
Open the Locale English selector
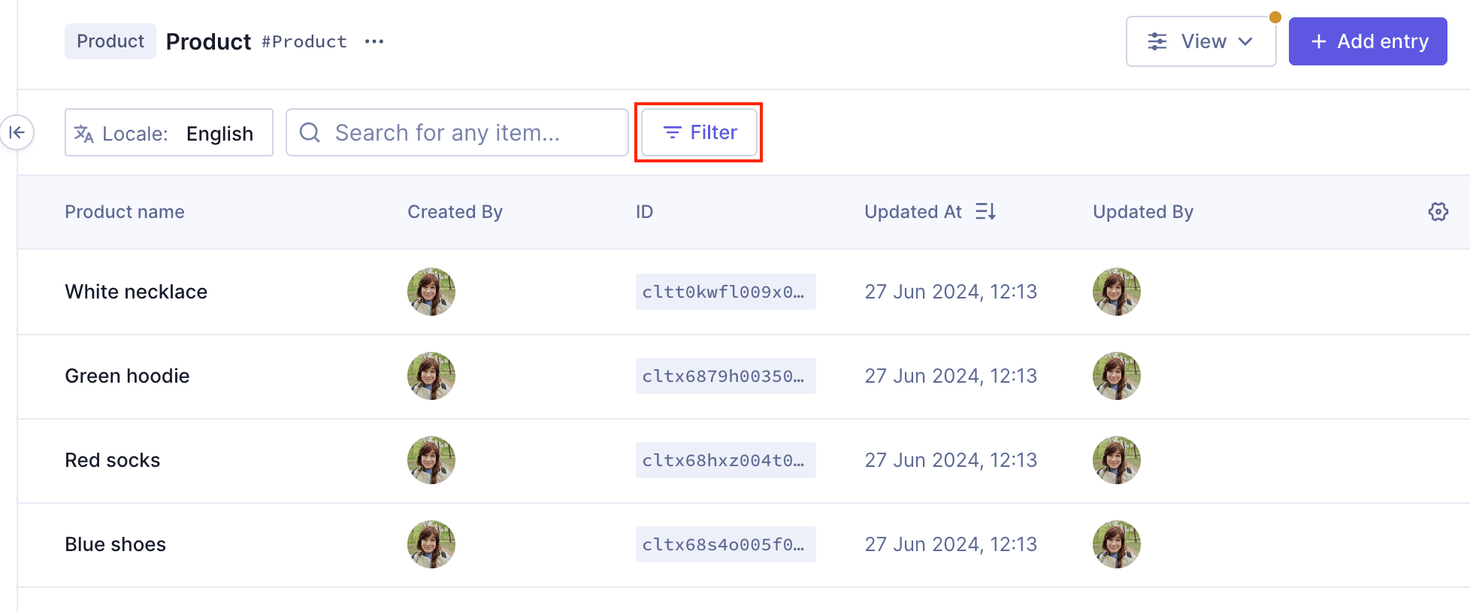tap(169, 133)
